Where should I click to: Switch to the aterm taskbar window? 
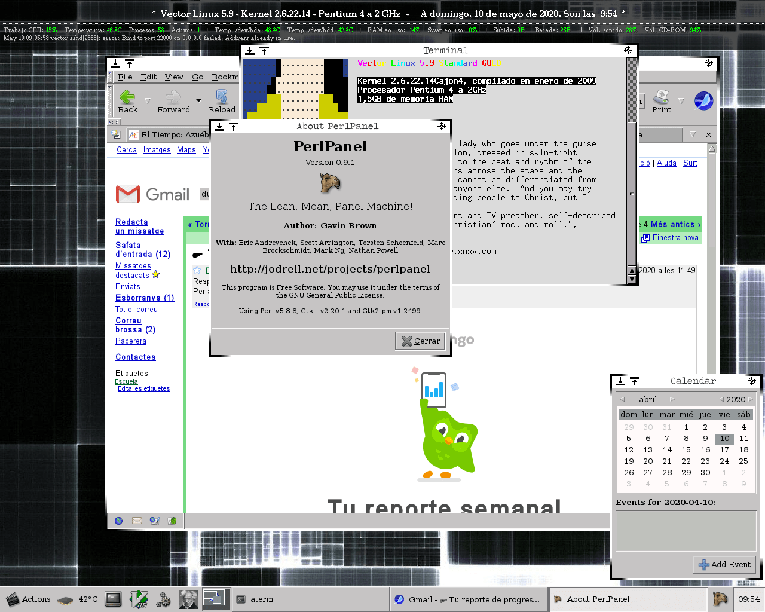[x=310, y=599]
